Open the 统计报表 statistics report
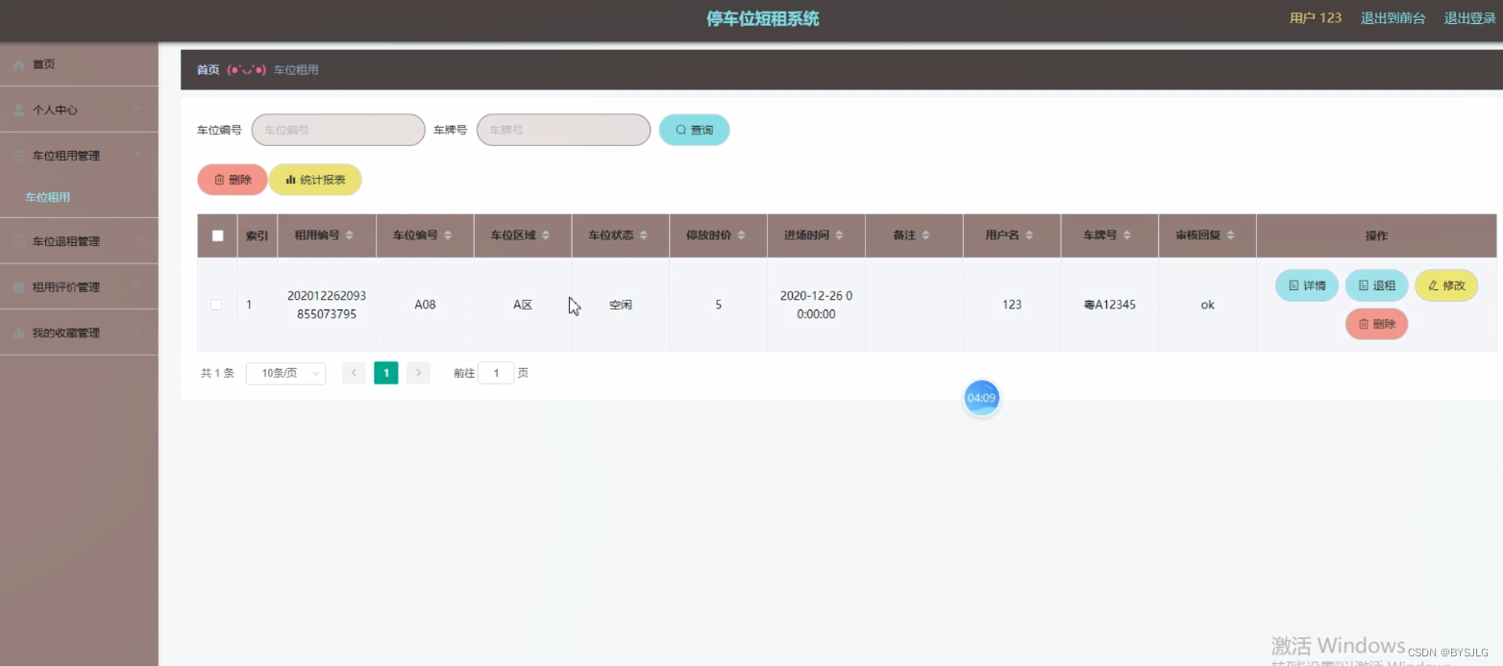 click(315, 180)
